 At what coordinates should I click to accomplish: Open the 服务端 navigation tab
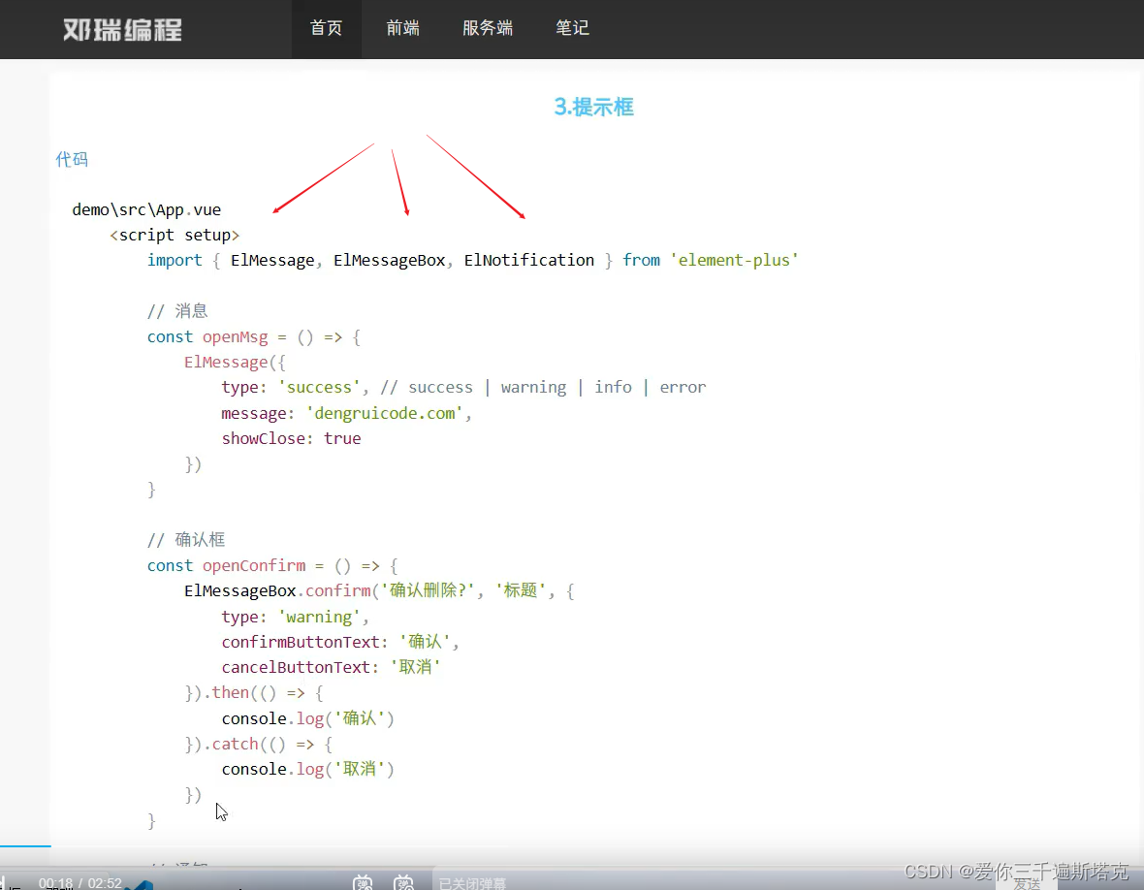[488, 28]
